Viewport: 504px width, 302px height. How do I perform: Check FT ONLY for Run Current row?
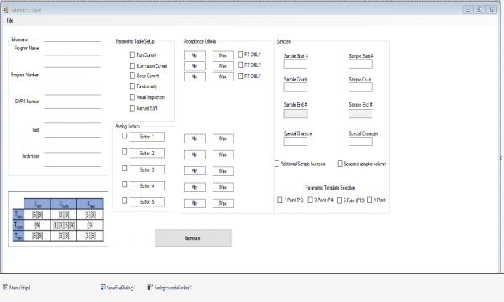tap(240, 55)
